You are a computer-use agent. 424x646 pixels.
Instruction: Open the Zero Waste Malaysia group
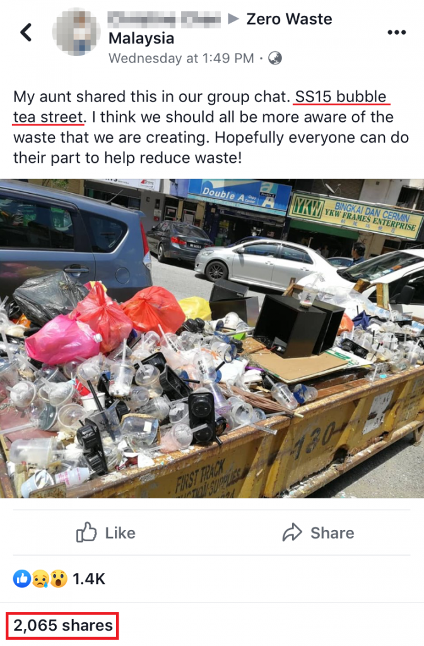[x=220, y=28]
